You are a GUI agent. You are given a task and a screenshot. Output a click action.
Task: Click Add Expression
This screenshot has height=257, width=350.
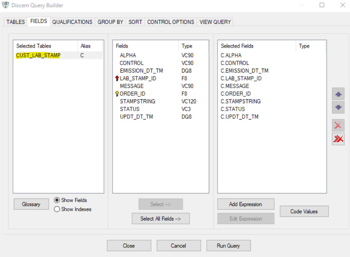point(246,204)
